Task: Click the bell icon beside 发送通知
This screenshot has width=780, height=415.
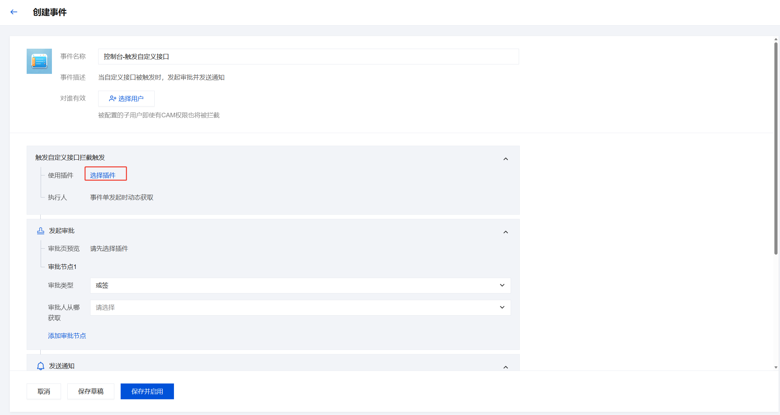Action: pyautogui.click(x=41, y=366)
